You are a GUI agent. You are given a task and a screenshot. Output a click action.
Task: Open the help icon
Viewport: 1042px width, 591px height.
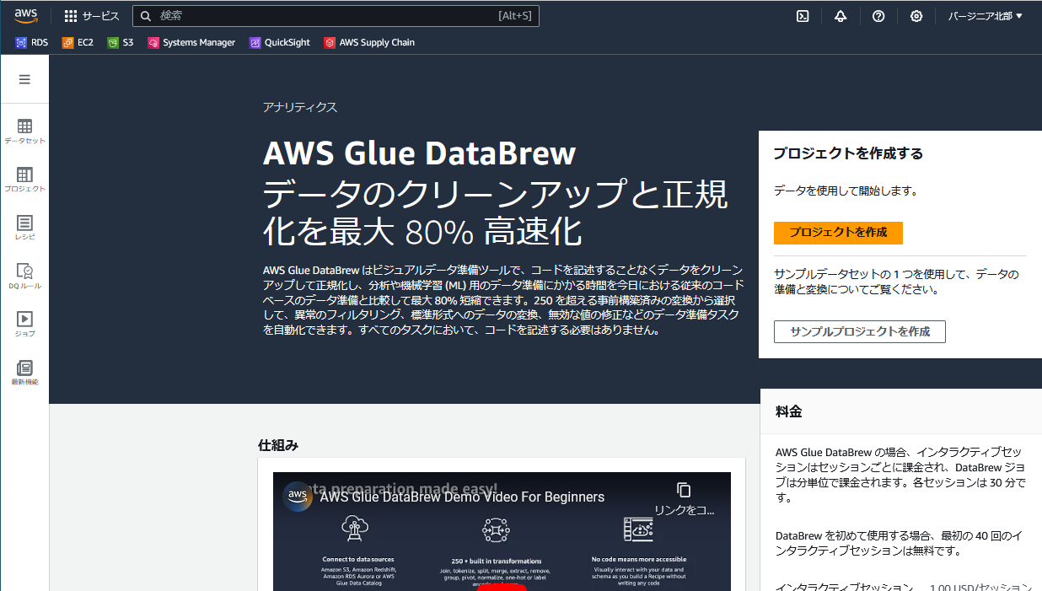tap(878, 16)
